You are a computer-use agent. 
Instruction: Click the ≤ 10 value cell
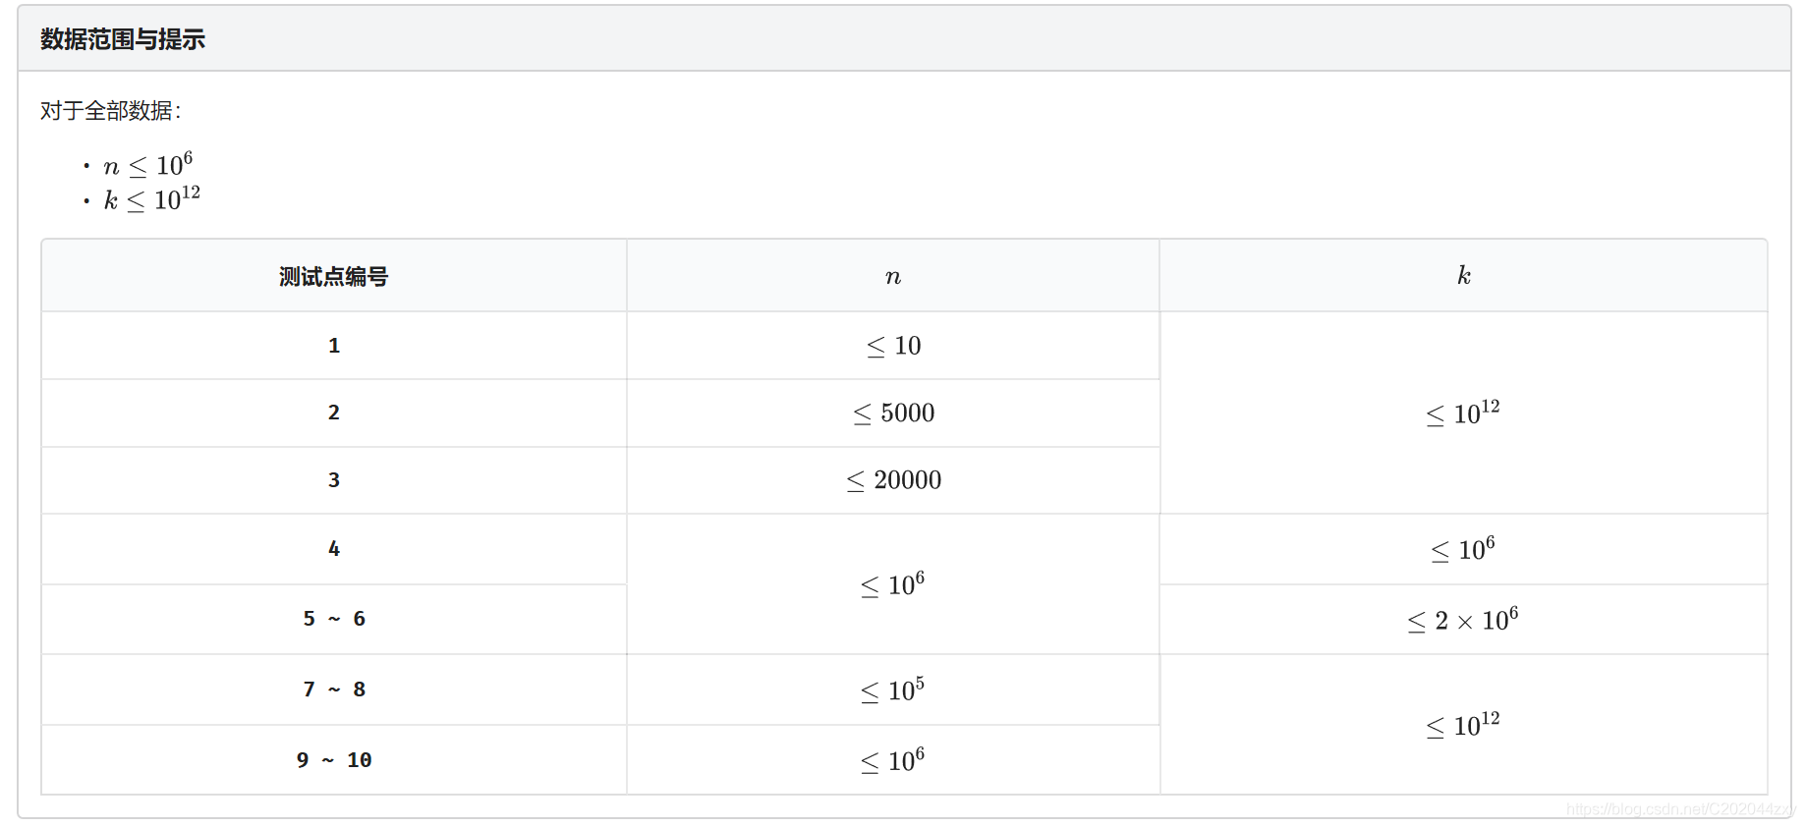pyautogui.click(x=893, y=346)
